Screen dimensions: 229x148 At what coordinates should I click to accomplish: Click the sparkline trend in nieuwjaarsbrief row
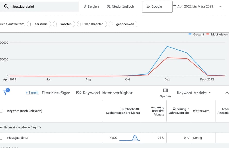tap(129, 138)
